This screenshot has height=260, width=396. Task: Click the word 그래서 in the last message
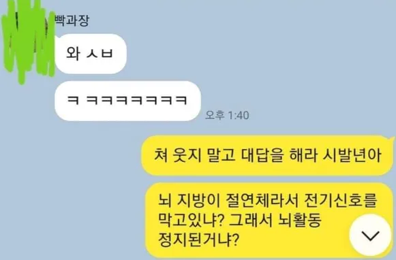point(252,220)
